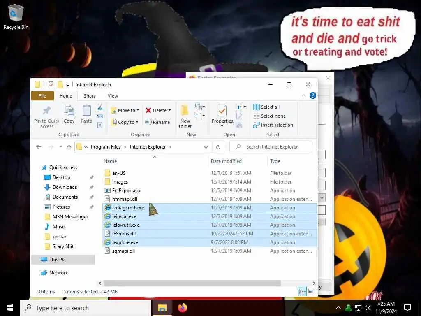Image resolution: width=421 pixels, height=316 pixels.
Task: Click the Copy path icon
Action: tap(100, 116)
